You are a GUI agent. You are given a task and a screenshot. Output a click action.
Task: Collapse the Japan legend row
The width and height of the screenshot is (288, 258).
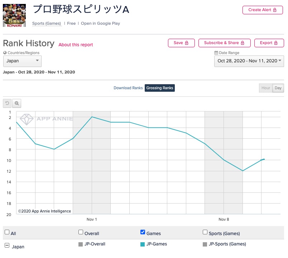pyautogui.click(x=7, y=245)
